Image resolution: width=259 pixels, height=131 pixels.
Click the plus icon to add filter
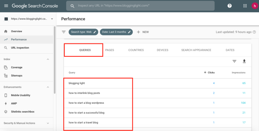pyautogui.click(x=138, y=32)
